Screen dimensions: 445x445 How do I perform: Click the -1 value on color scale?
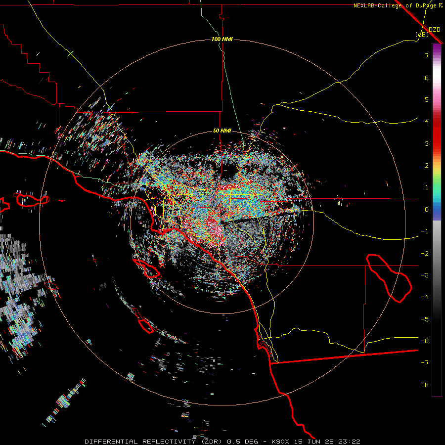click(x=425, y=231)
